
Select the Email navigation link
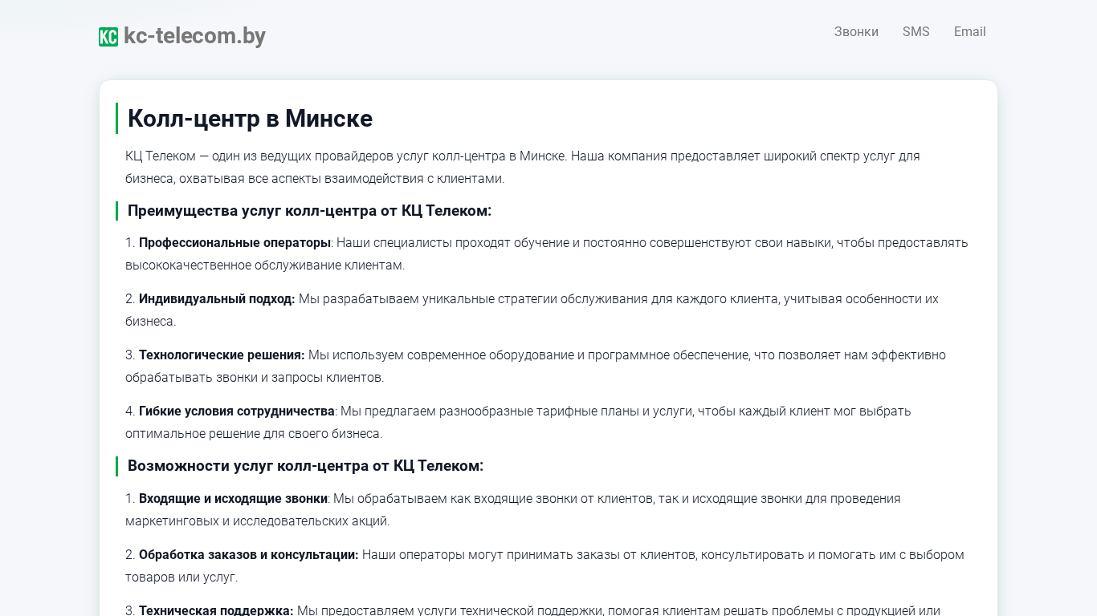point(969,32)
